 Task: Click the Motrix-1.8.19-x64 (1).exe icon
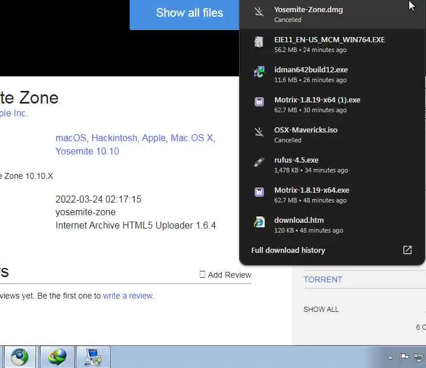pyautogui.click(x=259, y=102)
